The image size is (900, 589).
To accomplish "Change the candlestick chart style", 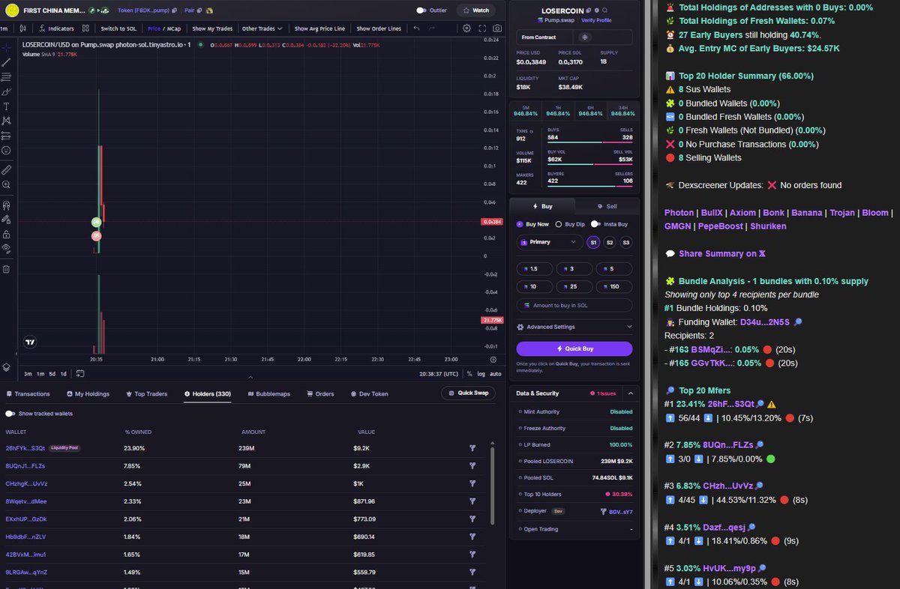I will tap(24, 28).
